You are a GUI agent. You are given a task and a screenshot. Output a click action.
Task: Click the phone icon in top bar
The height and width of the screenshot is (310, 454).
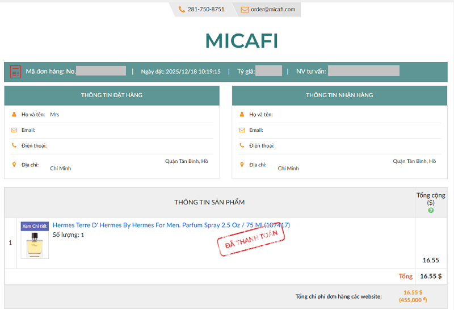click(x=182, y=10)
